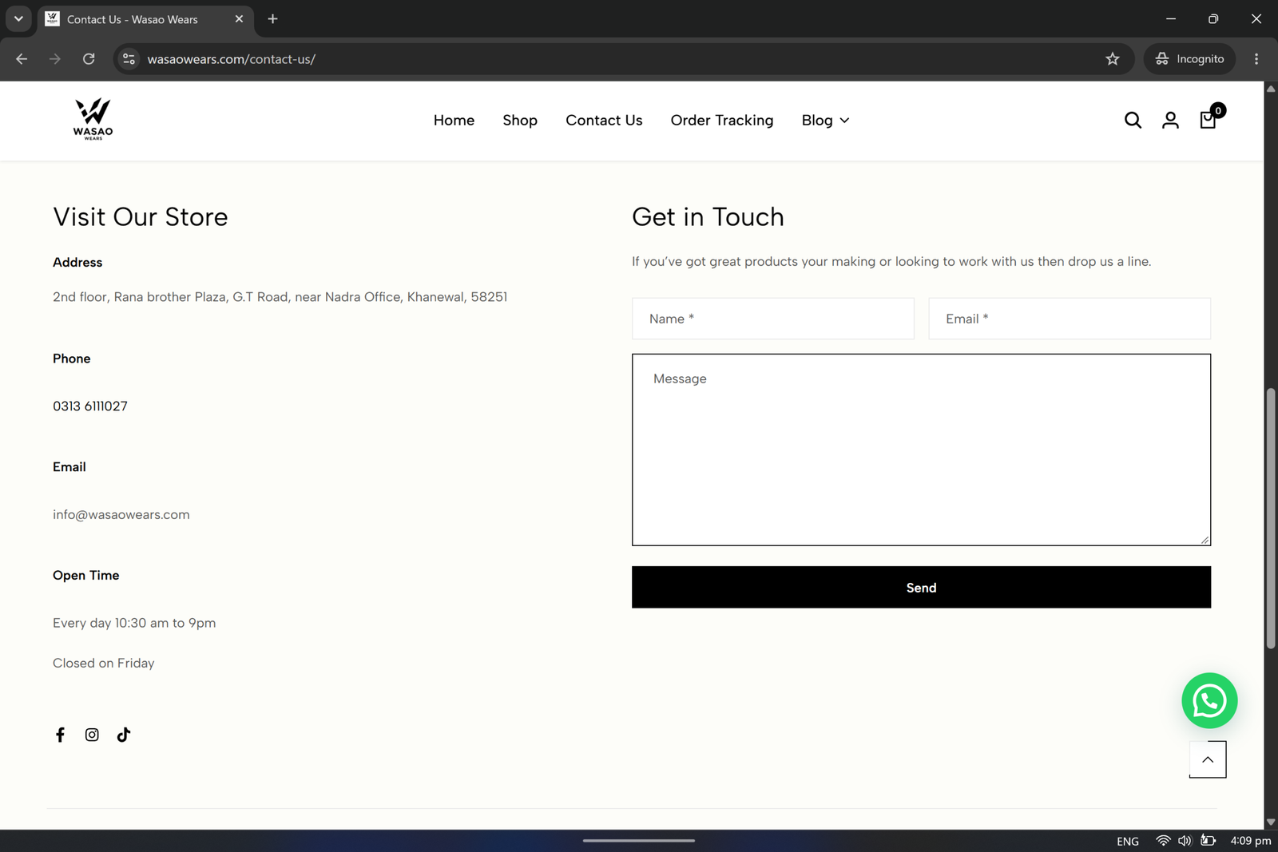
Task: Focus the Name input field
Action: (772, 319)
